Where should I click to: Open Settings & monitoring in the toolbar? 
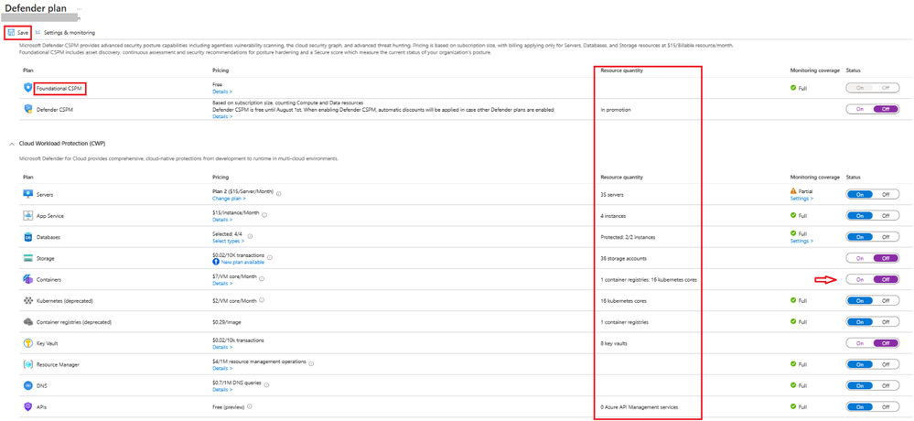[x=65, y=33]
